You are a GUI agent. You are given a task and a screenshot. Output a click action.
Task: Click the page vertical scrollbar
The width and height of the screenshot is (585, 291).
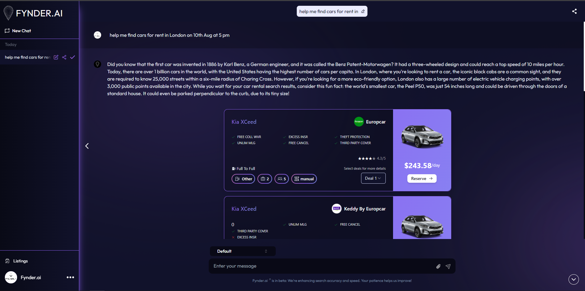click(x=584, y=56)
